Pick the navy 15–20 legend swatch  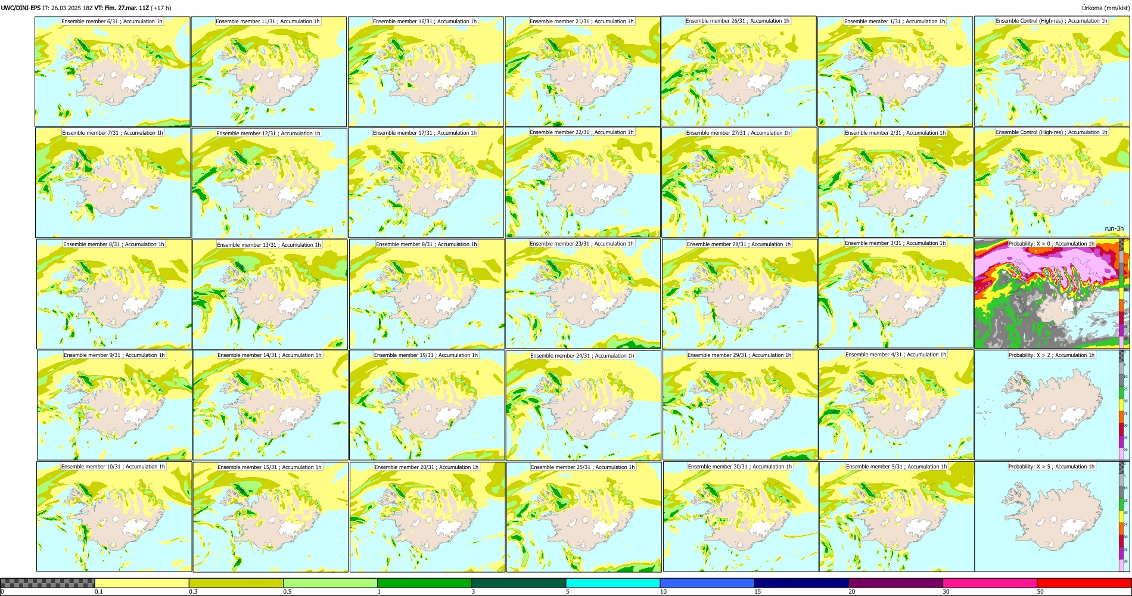801,583
